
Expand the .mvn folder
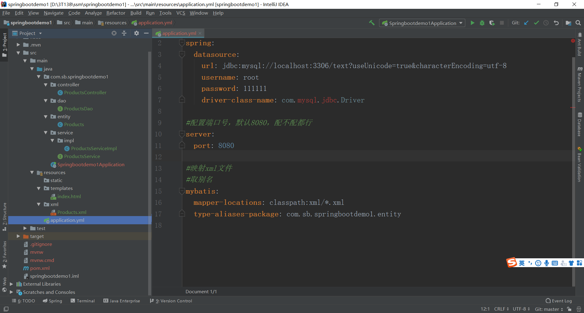point(18,45)
